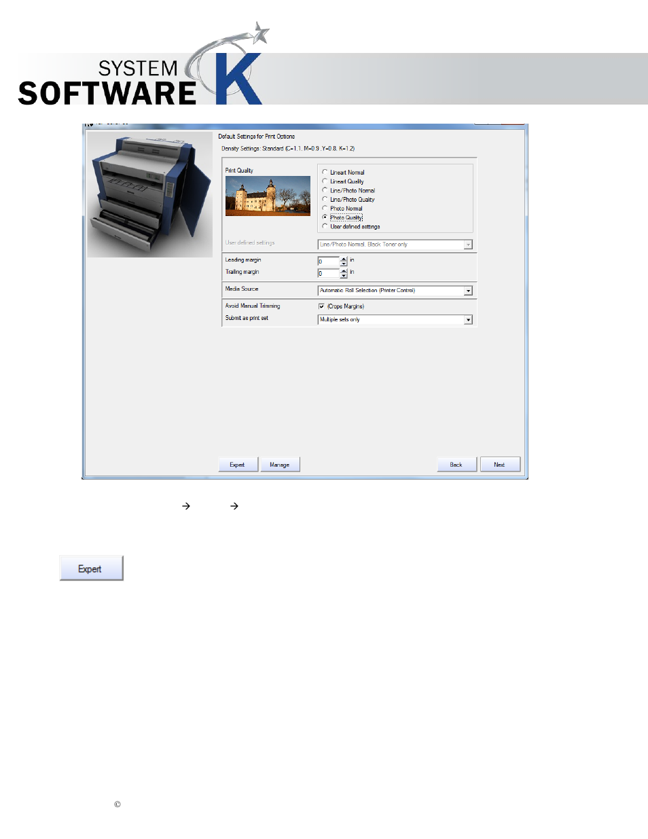Click the 'Print Quality' label

click(239, 171)
